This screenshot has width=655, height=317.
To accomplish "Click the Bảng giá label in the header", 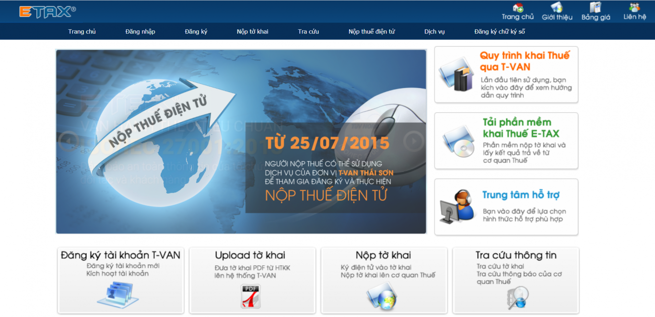I will [596, 17].
